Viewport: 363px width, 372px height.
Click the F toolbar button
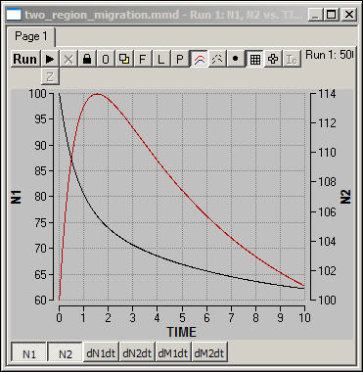pyautogui.click(x=143, y=59)
